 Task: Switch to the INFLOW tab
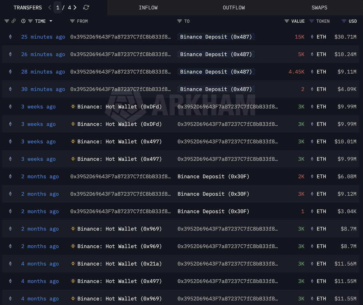point(148,8)
